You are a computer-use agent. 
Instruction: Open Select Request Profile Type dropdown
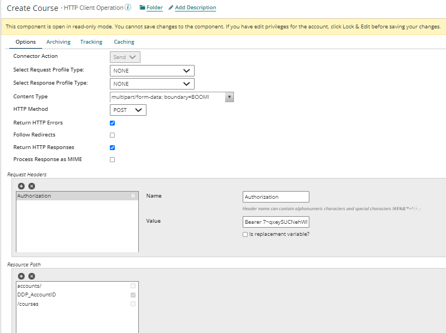pyautogui.click(x=151, y=70)
